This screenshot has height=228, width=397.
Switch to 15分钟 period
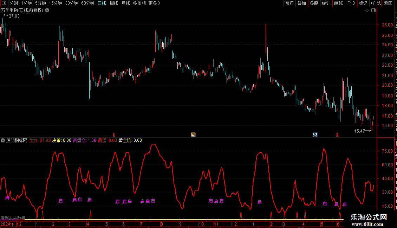(56, 3)
